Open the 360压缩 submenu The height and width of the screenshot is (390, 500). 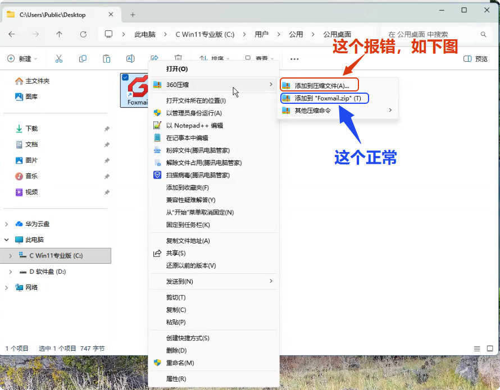click(213, 84)
